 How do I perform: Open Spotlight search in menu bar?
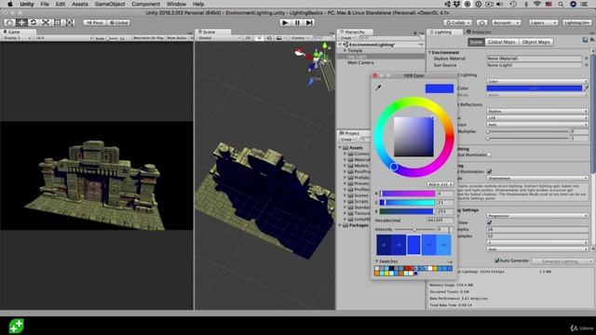tap(561, 4)
